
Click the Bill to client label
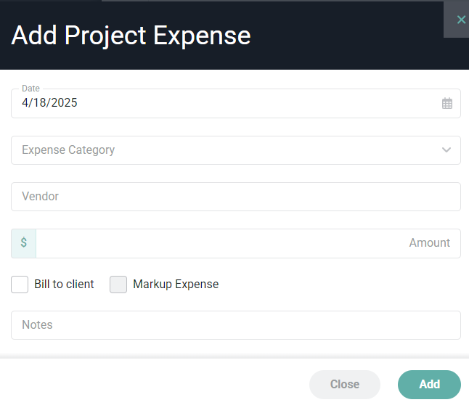(64, 285)
